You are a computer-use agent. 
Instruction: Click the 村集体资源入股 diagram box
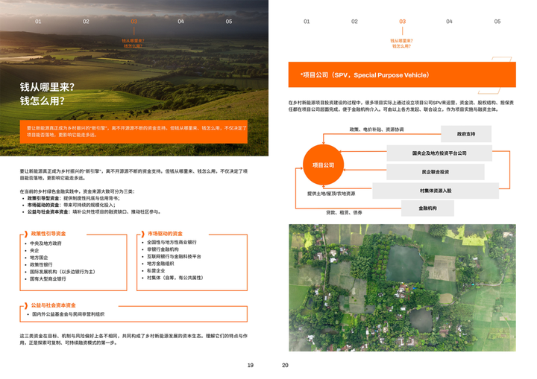coord(436,191)
